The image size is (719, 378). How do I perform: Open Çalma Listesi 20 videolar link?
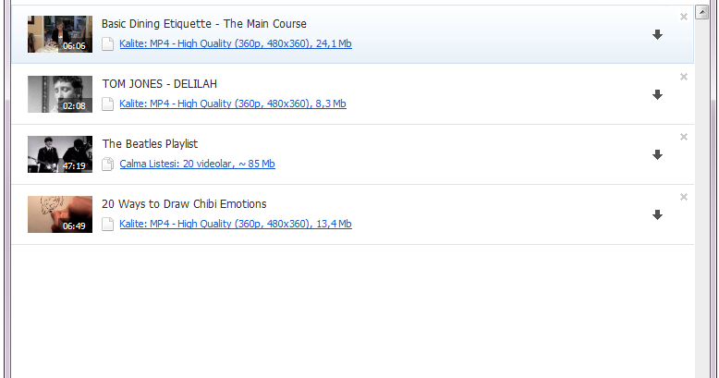pos(197,164)
